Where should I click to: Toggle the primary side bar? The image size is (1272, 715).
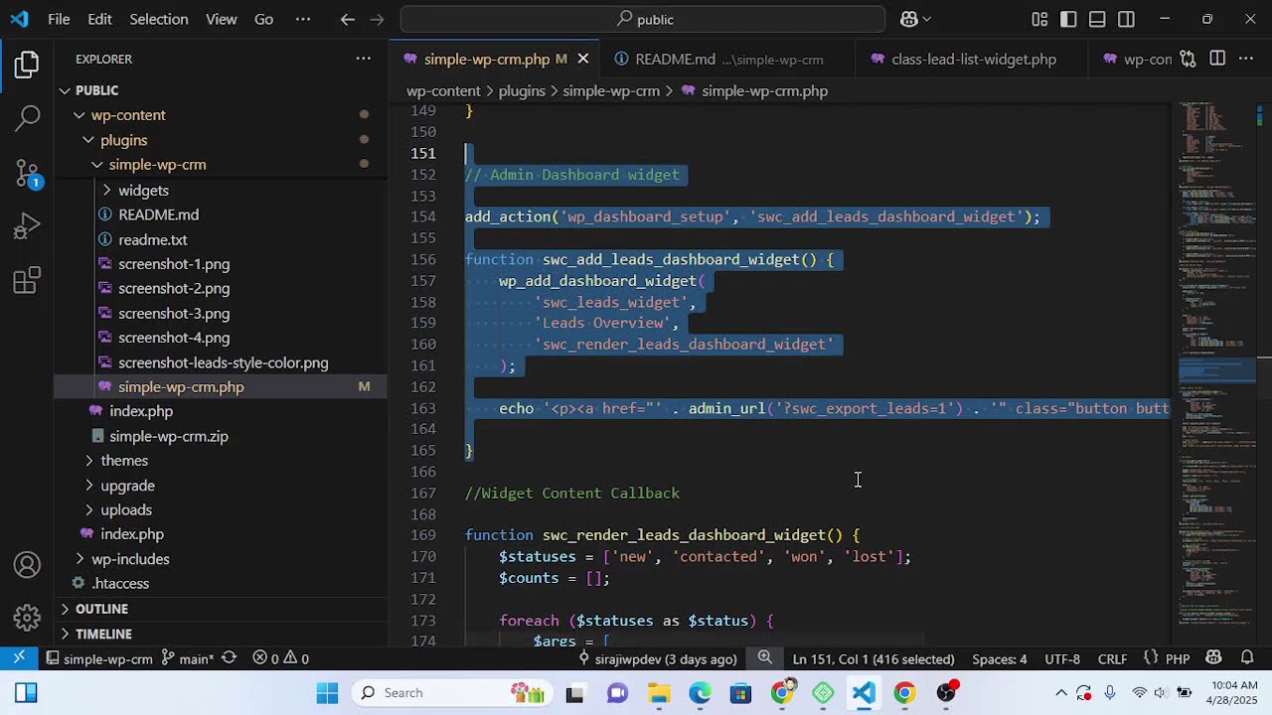1068,19
